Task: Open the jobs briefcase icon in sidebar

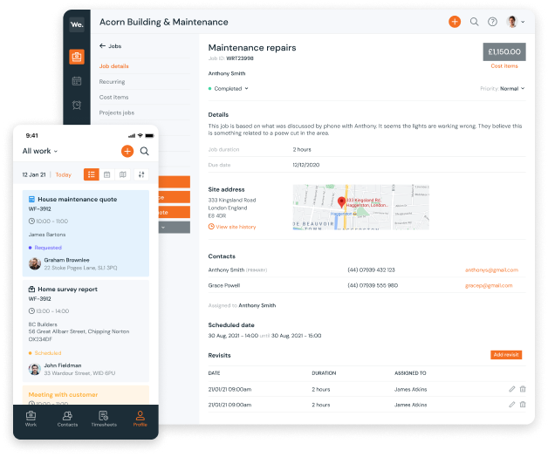Action: click(77, 57)
